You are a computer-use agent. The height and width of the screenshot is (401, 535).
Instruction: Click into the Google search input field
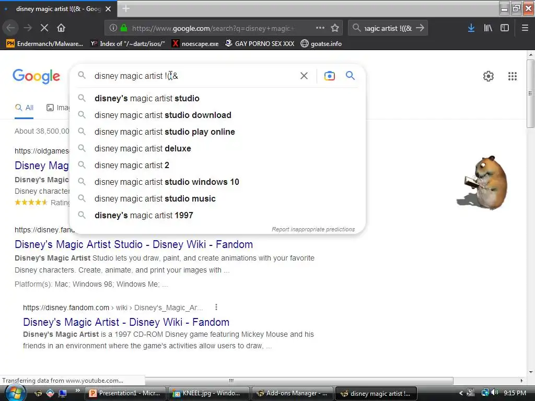(194, 76)
